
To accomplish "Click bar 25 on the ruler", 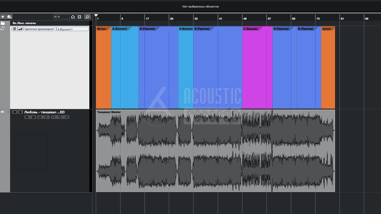I will pyautogui.click(x=171, y=19).
